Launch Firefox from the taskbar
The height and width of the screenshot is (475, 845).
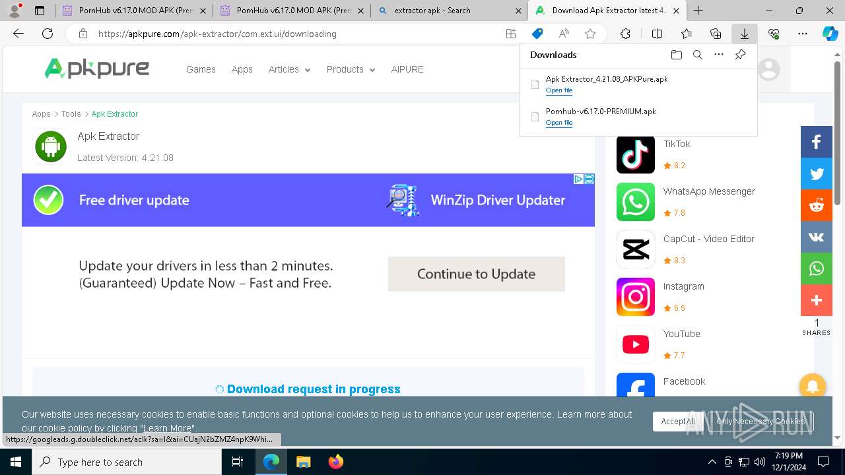coord(335,462)
